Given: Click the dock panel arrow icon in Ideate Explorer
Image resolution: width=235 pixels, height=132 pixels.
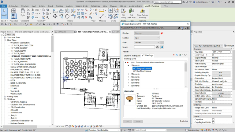Looking at the screenshot, I should [x=188, y=28].
